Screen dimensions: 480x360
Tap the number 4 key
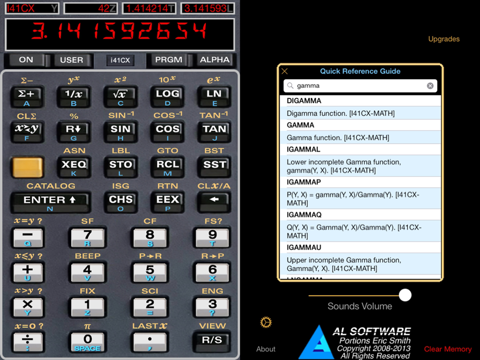point(87,273)
